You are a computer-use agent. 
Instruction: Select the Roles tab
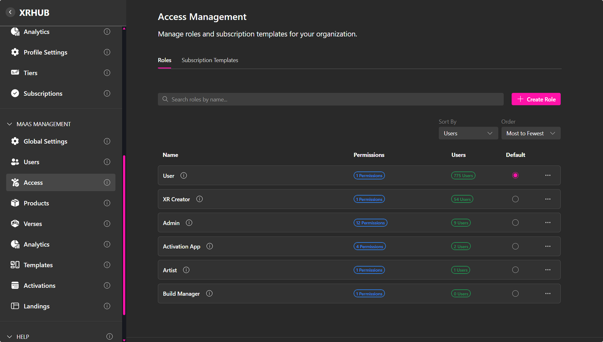click(x=164, y=60)
